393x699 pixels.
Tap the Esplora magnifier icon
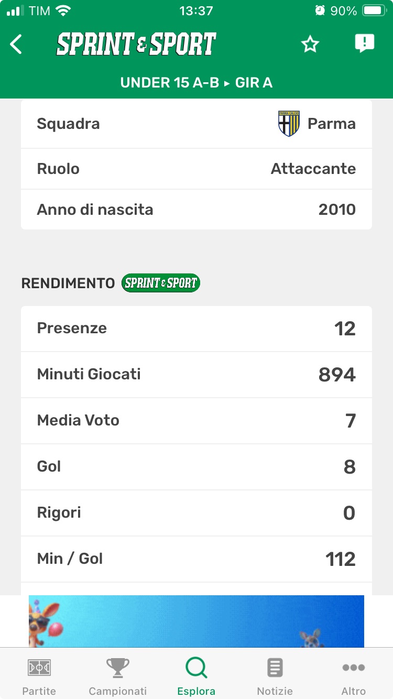196,668
